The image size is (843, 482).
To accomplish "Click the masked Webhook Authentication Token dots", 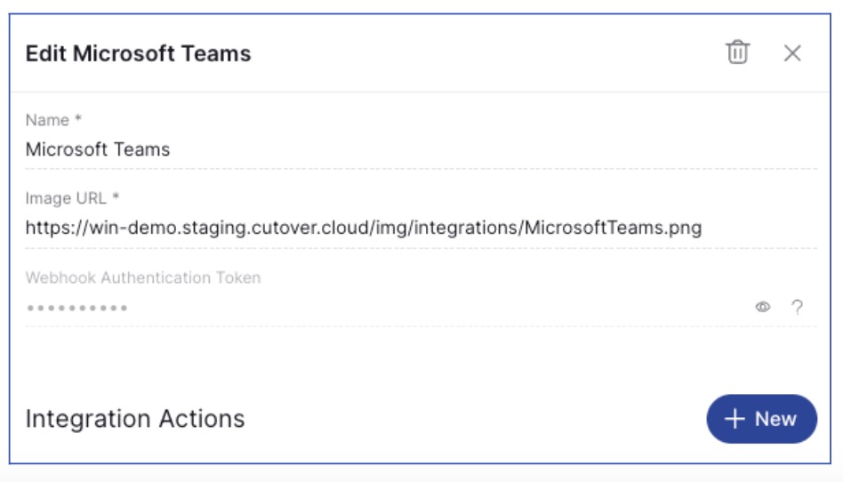I will [x=76, y=308].
